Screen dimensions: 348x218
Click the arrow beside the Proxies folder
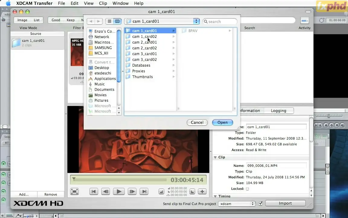coord(174,71)
